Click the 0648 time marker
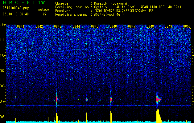 [150, 26]
